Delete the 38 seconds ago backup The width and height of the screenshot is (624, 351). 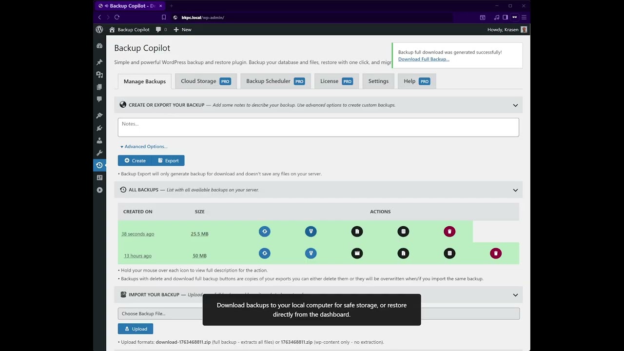(x=449, y=232)
